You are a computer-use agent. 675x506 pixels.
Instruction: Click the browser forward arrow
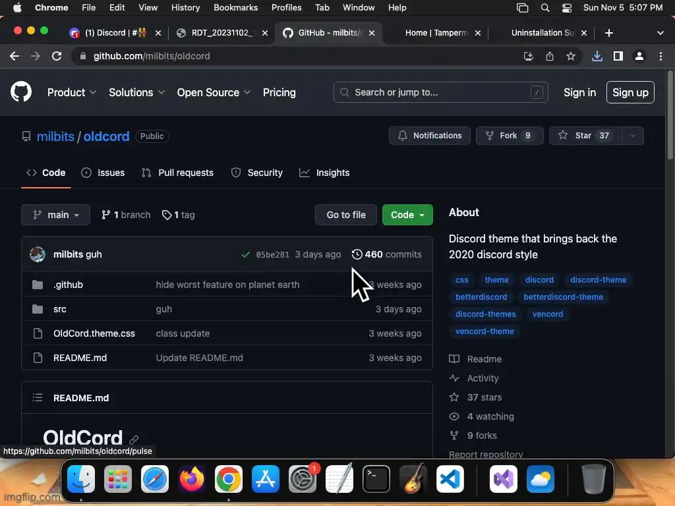click(36, 56)
